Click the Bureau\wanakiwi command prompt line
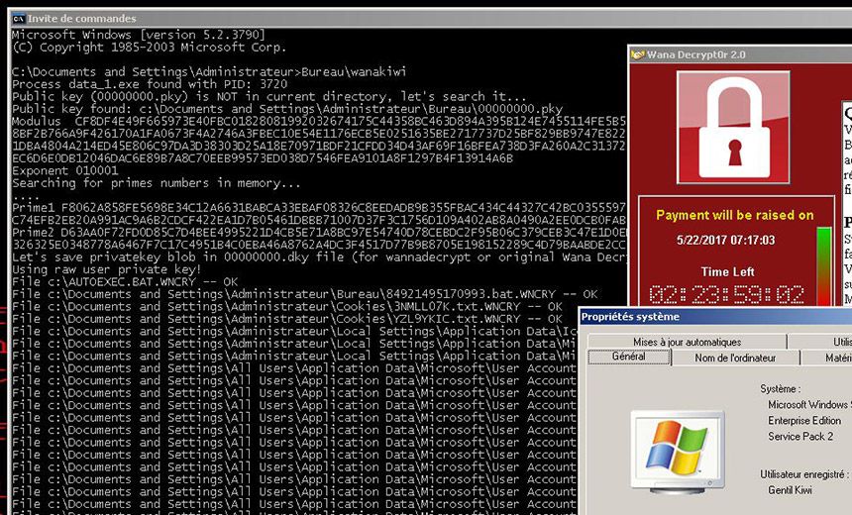Image resolution: width=852 pixels, height=515 pixels. [209, 71]
